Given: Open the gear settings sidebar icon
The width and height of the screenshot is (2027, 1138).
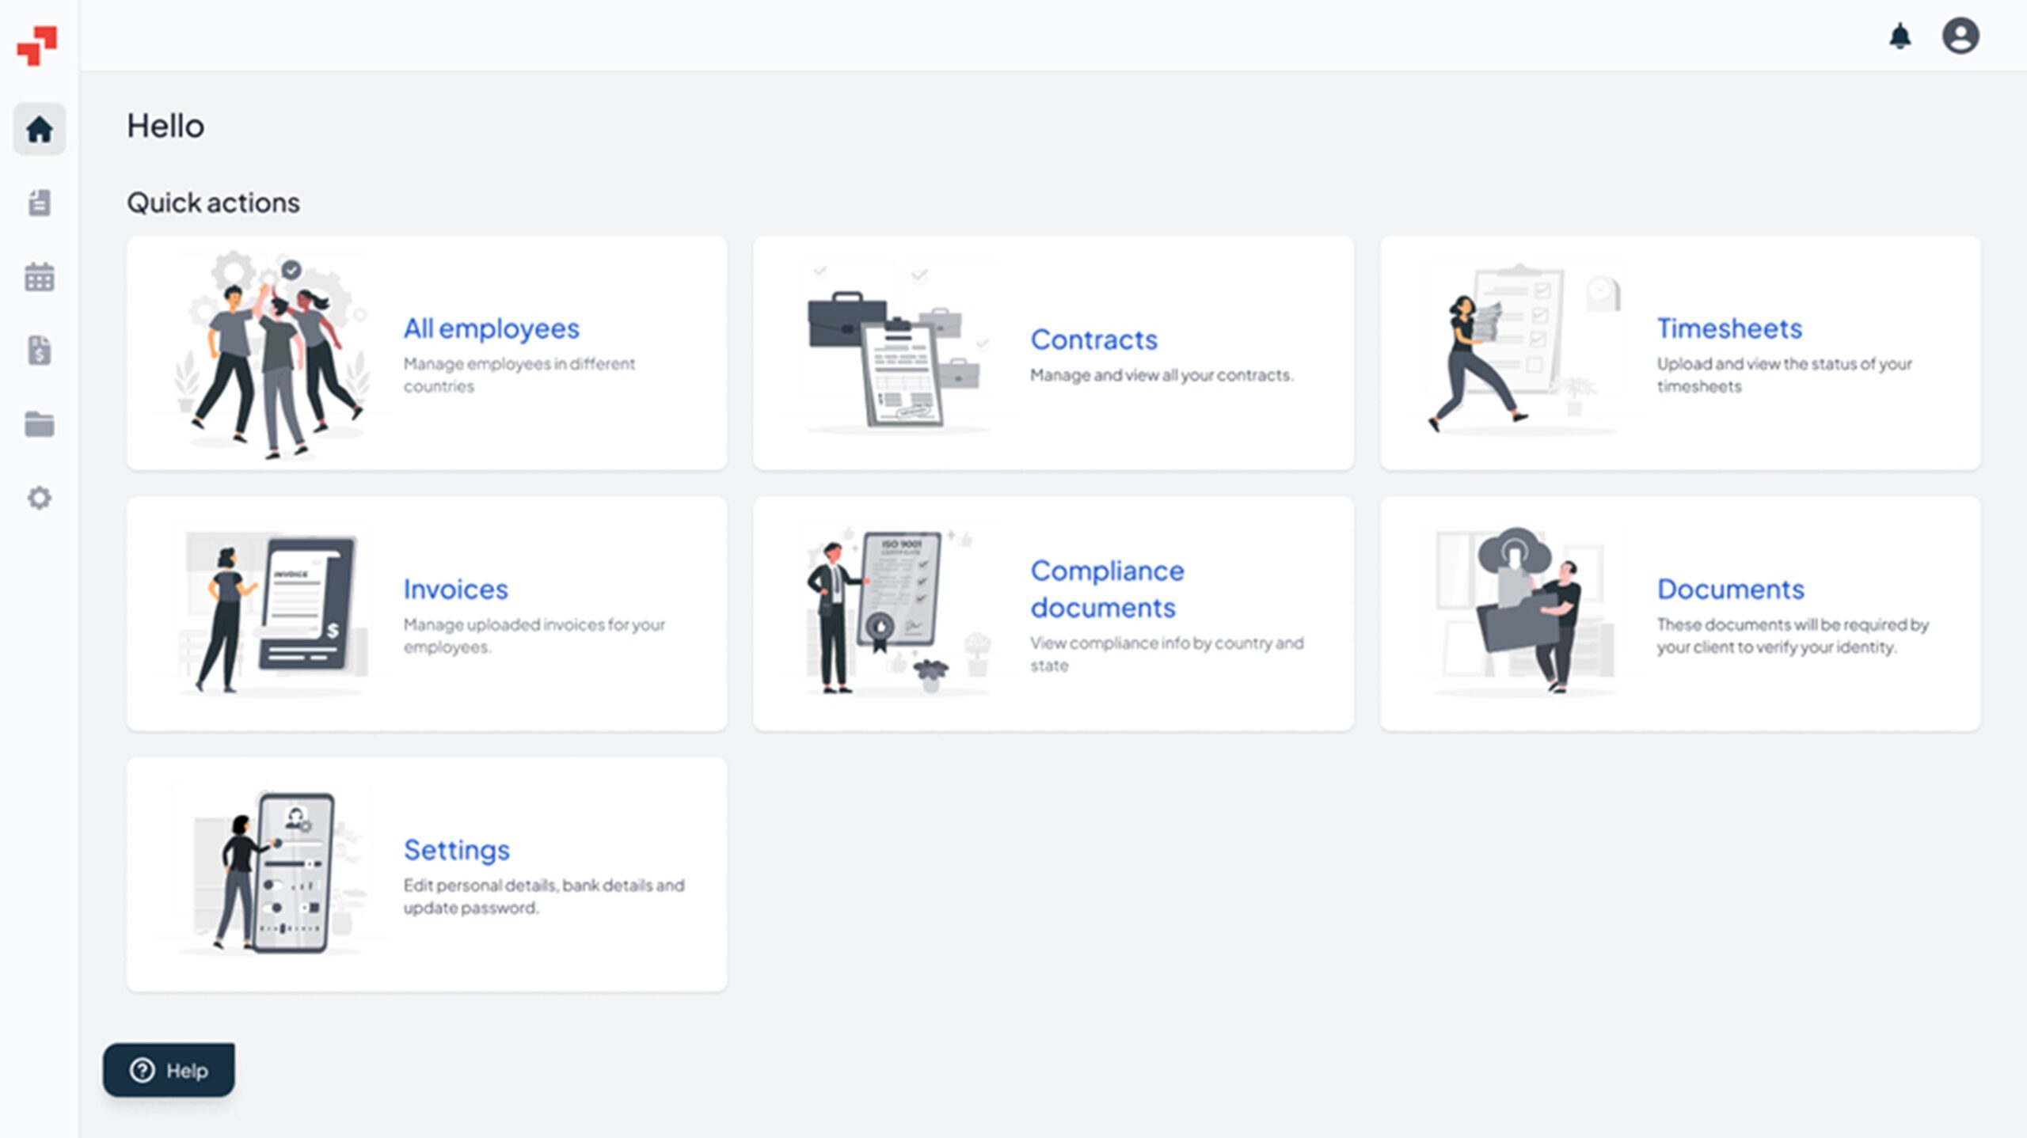Looking at the screenshot, I should coord(40,498).
